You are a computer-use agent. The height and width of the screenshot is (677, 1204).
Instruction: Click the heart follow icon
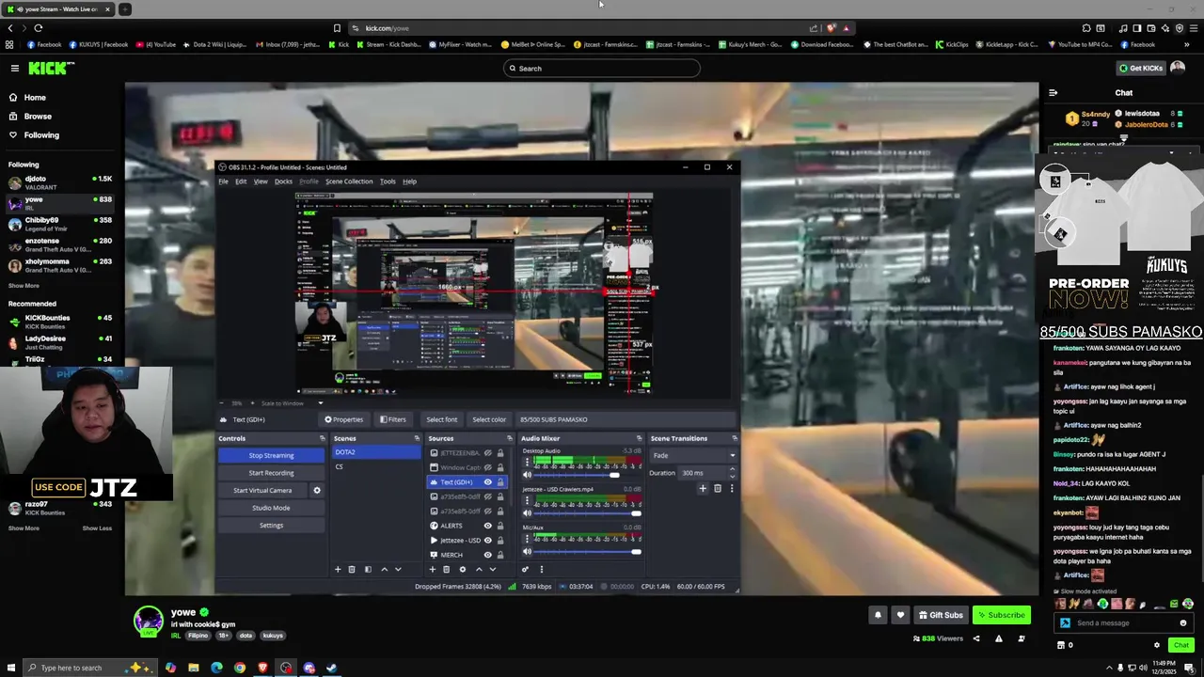900,615
